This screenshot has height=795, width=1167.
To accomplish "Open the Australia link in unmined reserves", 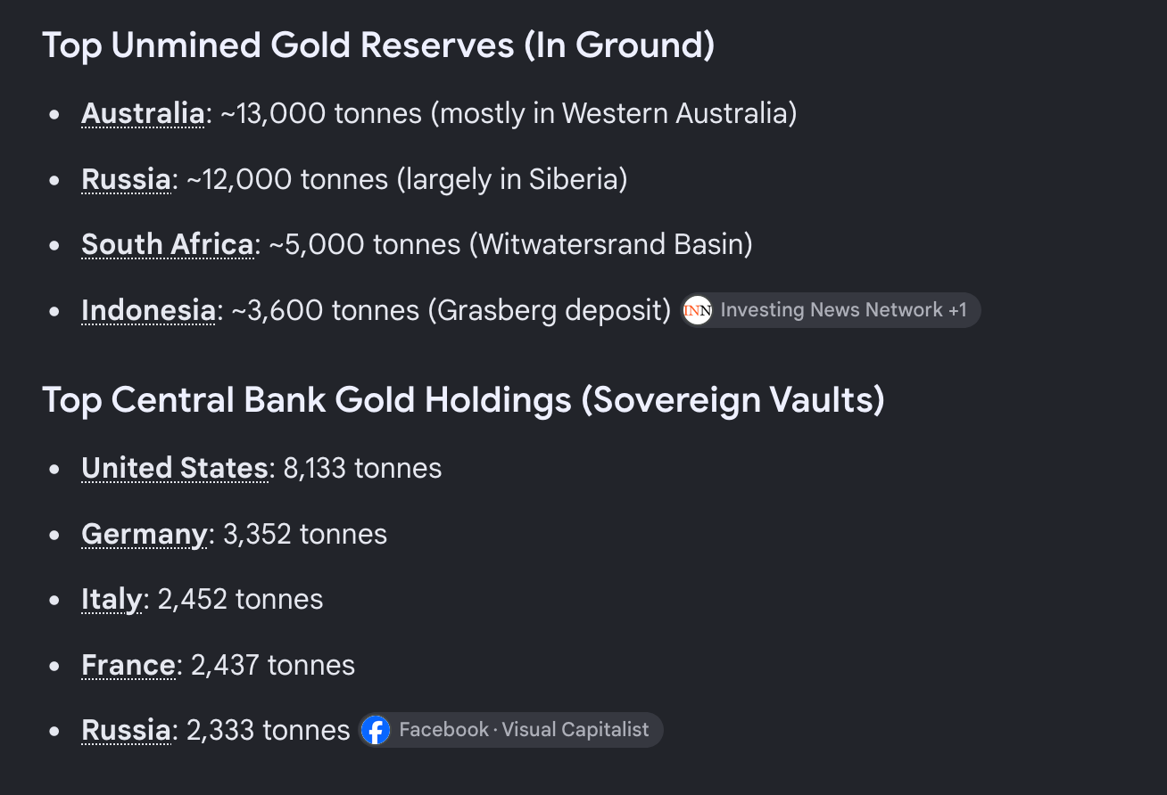I will 143,113.
